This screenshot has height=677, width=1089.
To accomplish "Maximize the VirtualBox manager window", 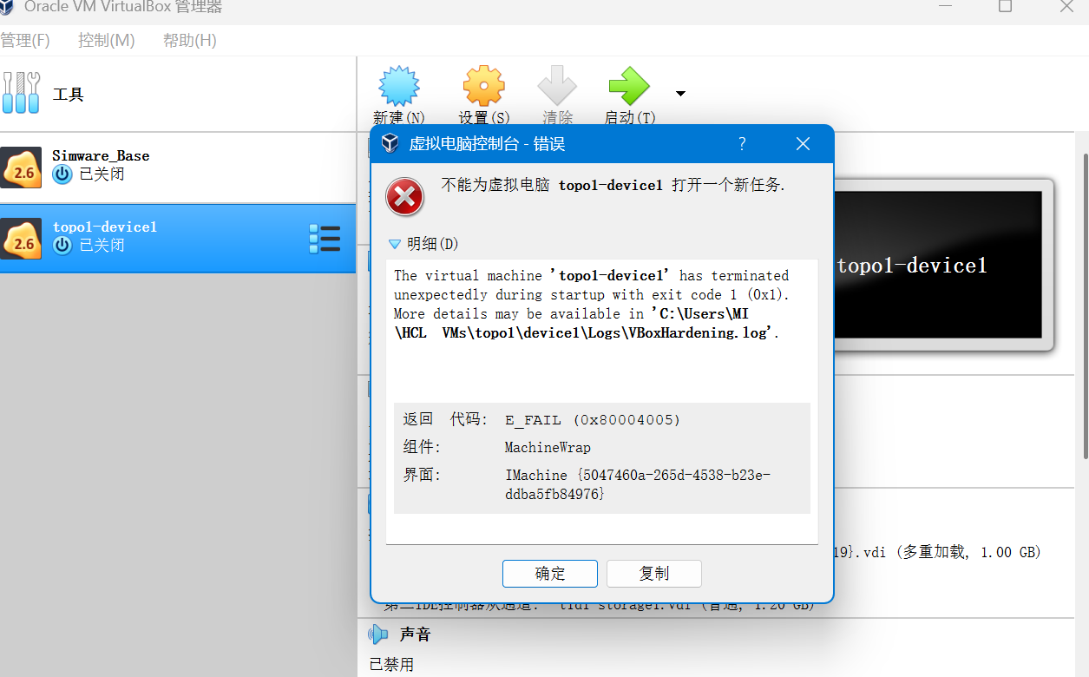I will (1005, 6).
